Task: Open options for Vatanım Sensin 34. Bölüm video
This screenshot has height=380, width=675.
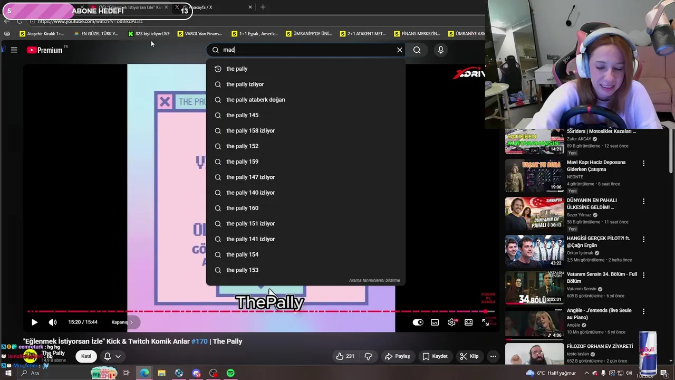Action: click(x=643, y=275)
